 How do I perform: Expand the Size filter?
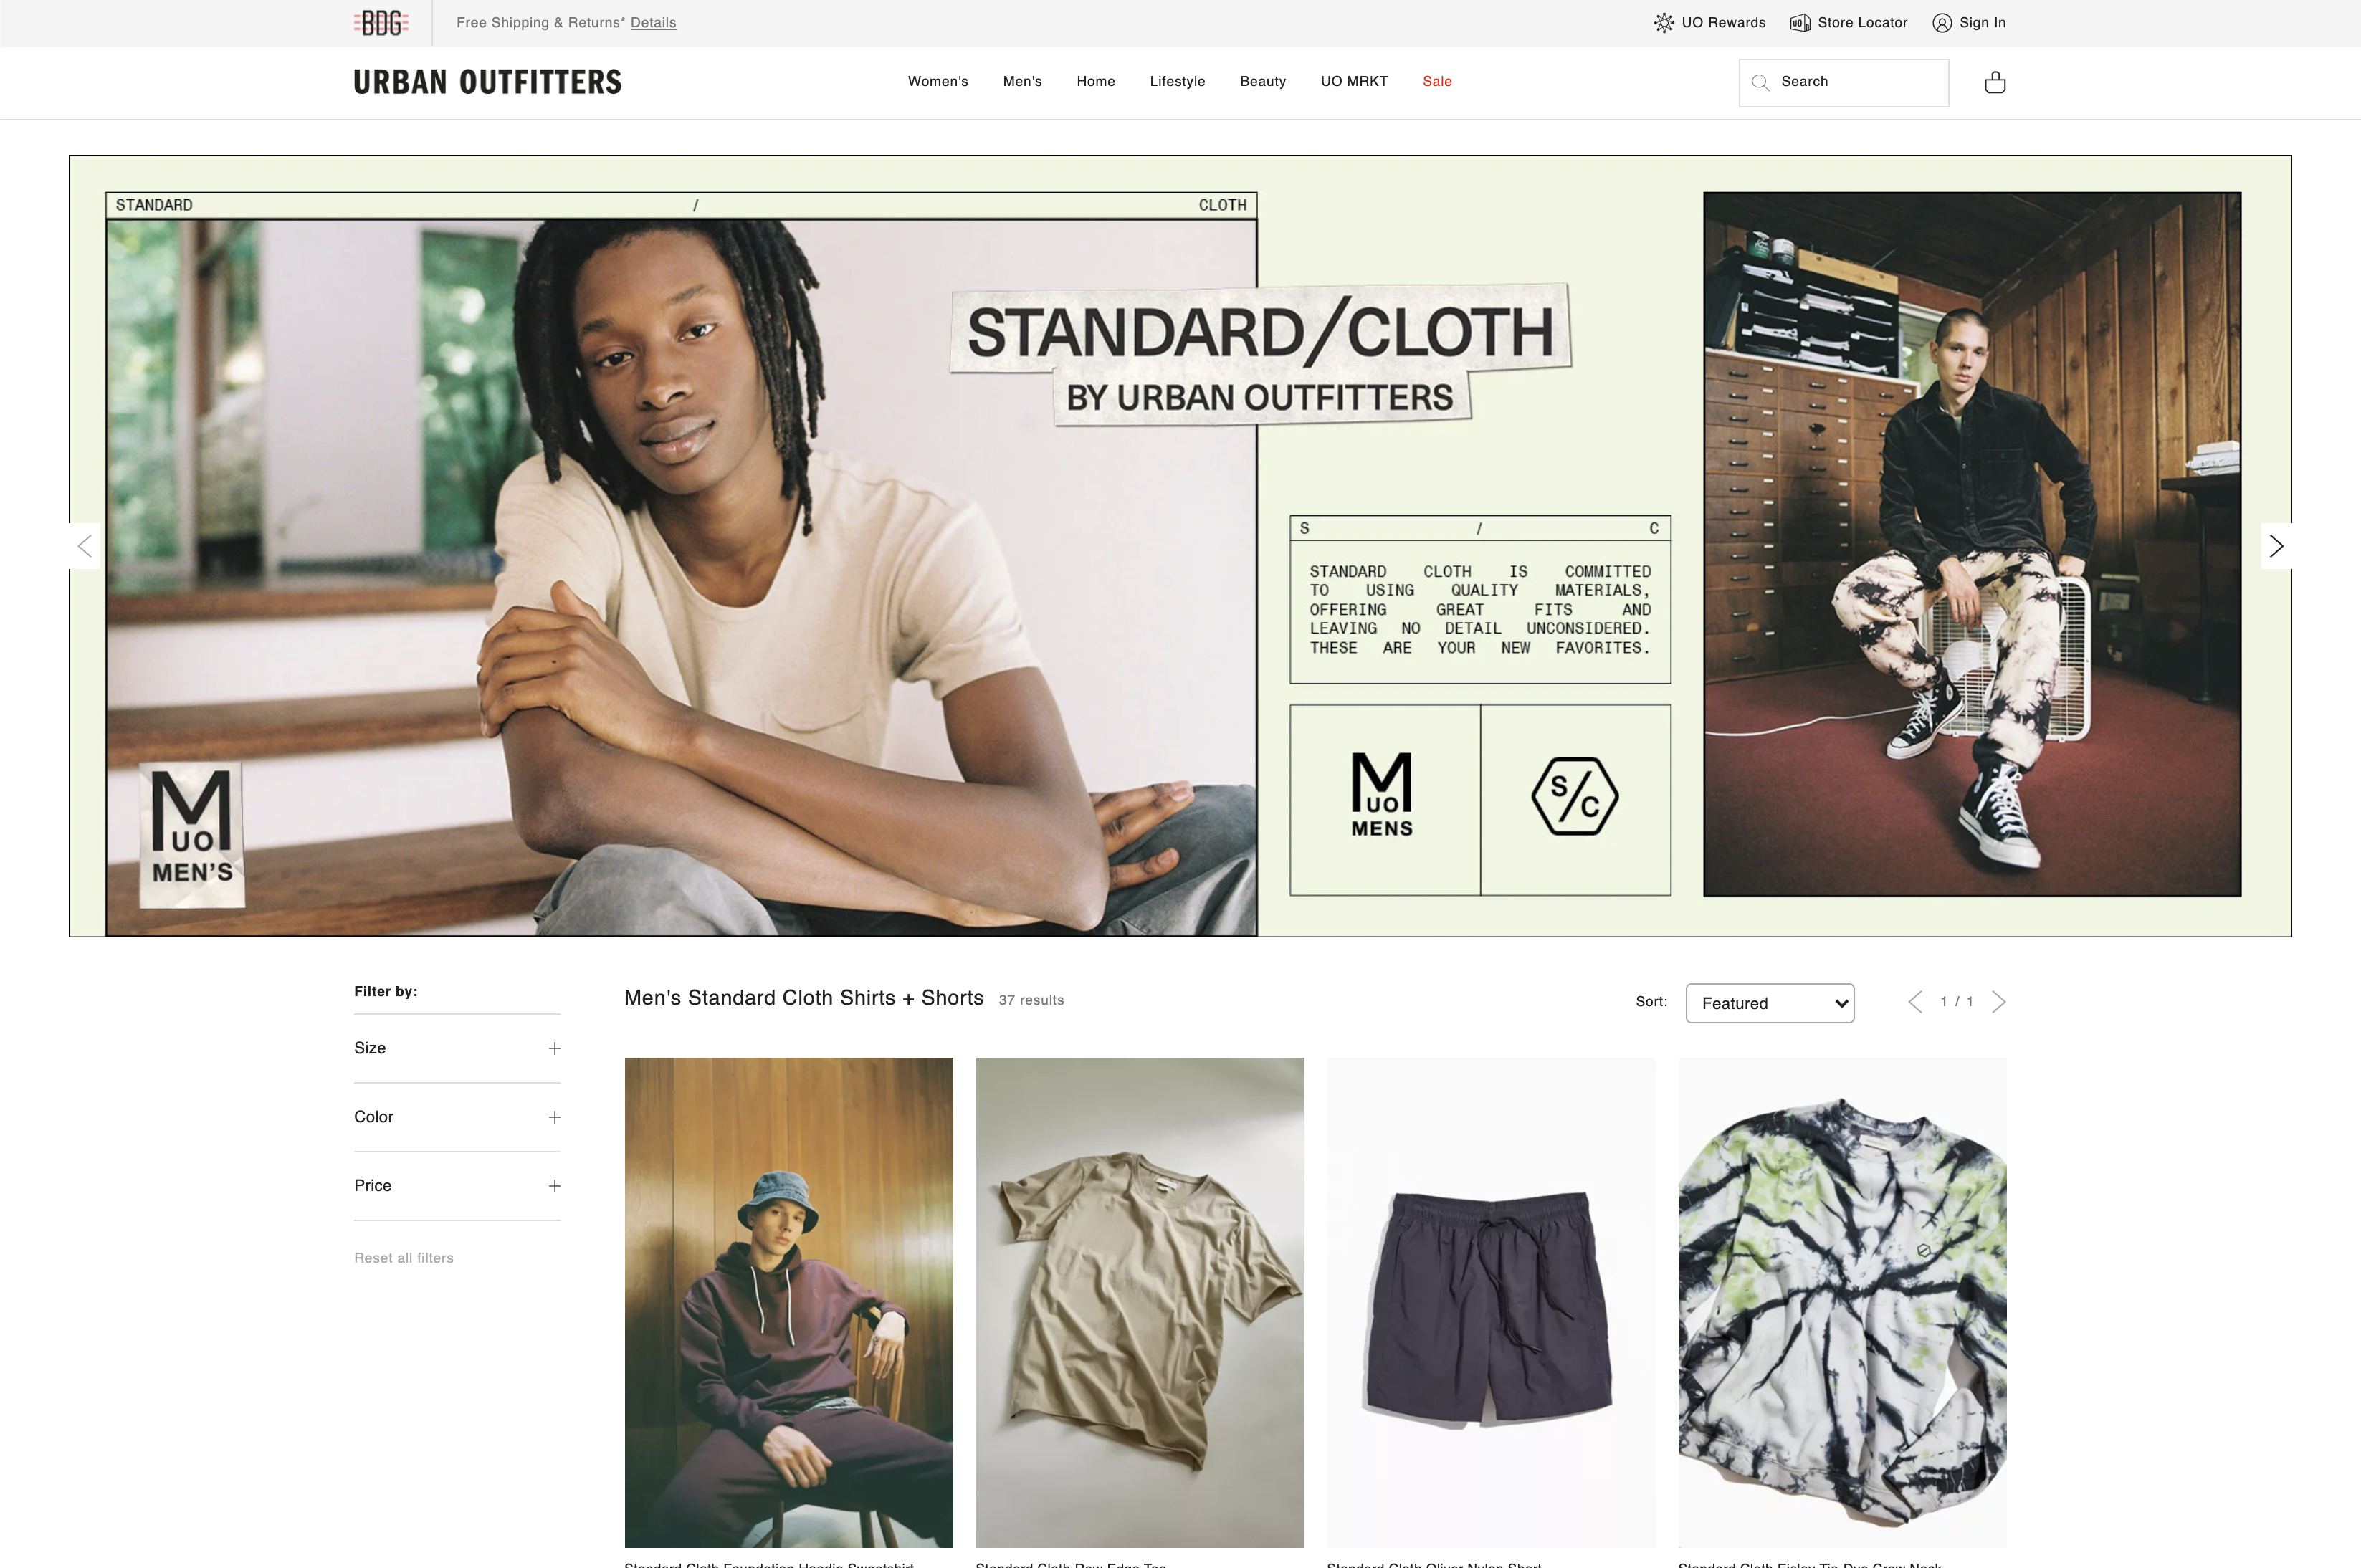coord(457,1048)
